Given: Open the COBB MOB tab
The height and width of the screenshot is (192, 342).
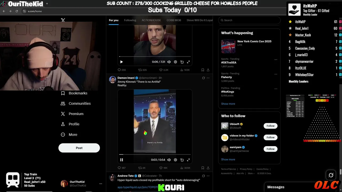Looking at the screenshot, I should (x=174, y=20).
